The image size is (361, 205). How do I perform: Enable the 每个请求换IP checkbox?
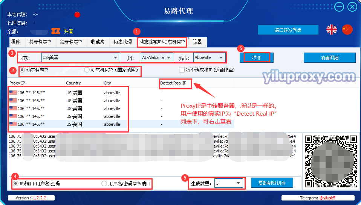pos(182,70)
